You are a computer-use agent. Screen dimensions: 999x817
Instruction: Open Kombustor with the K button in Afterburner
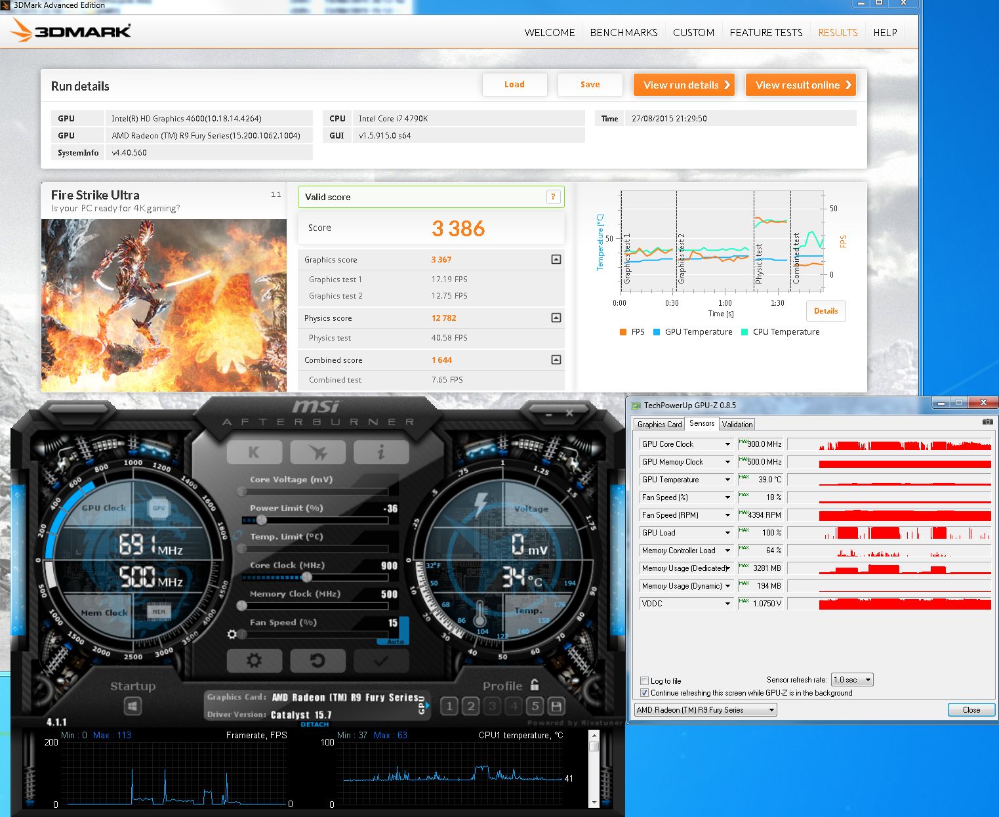pos(255,452)
